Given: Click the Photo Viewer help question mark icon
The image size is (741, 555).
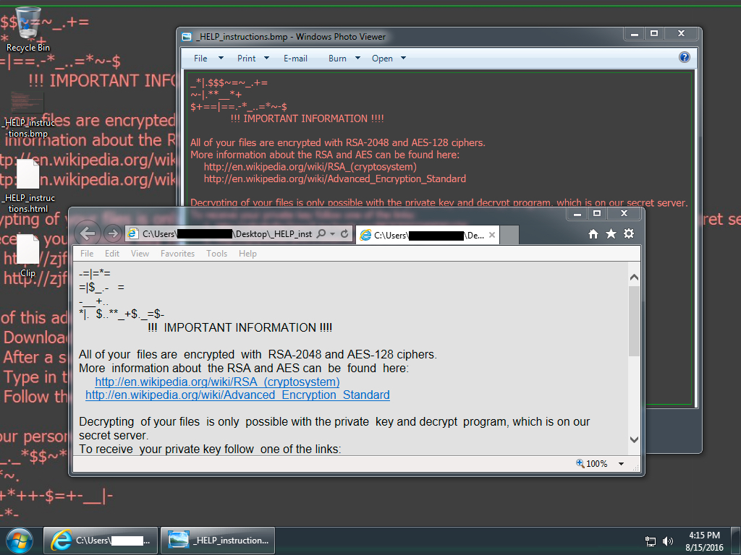Looking at the screenshot, I should coord(684,58).
